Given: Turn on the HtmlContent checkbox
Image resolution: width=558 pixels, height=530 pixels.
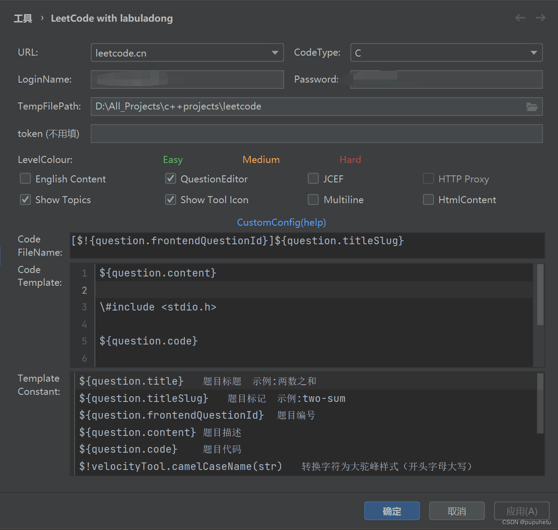Looking at the screenshot, I should pyautogui.click(x=428, y=200).
